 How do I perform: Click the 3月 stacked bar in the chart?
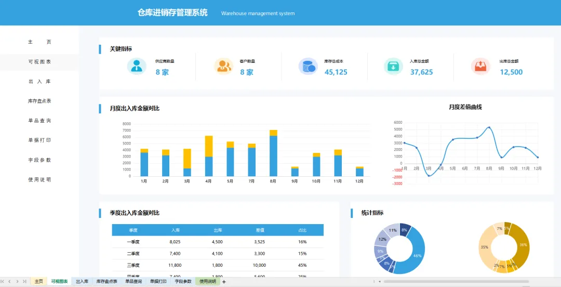pyautogui.click(x=187, y=163)
